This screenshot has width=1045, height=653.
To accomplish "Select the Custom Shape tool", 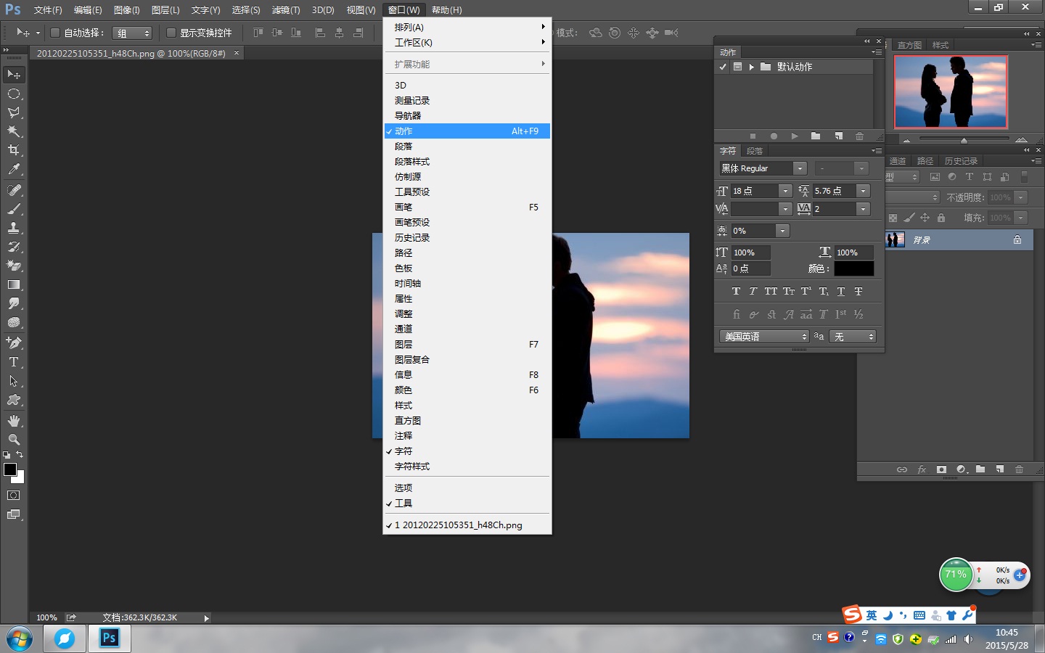I will click(x=13, y=399).
